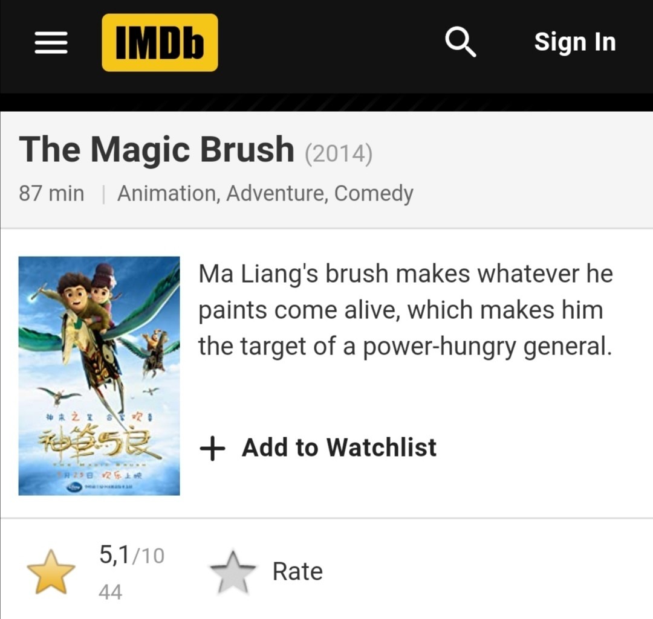Open search with the magnifier icon
Viewport: 653px width, 619px height.
coord(460,42)
